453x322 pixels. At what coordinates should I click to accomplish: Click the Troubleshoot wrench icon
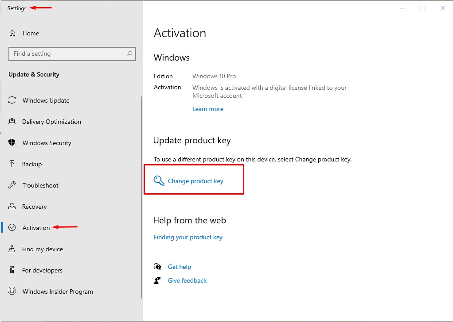(12, 185)
